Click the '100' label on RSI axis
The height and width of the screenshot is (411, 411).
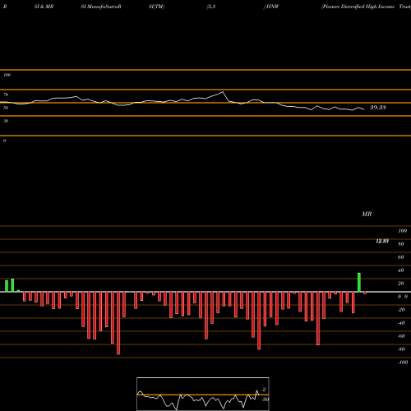coord(7,75)
